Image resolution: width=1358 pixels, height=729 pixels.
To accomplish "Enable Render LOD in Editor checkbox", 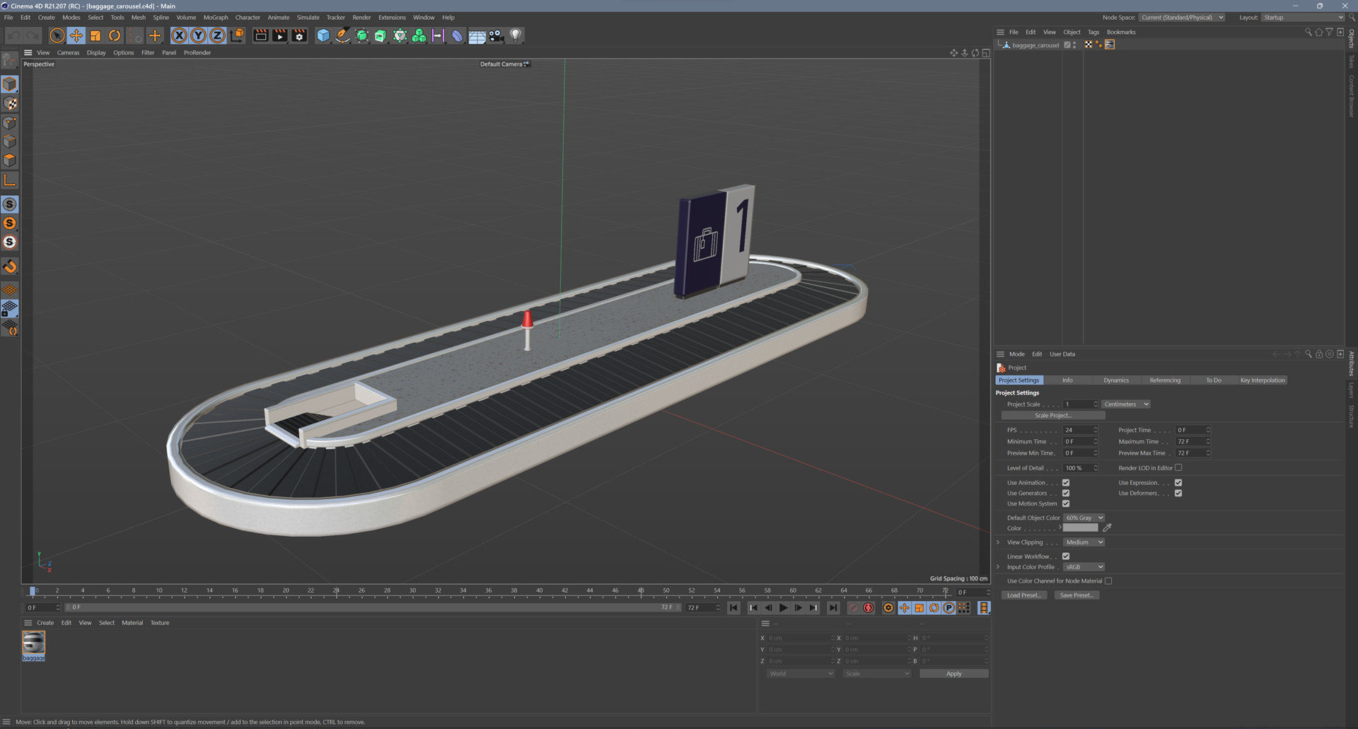I will pos(1178,467).
